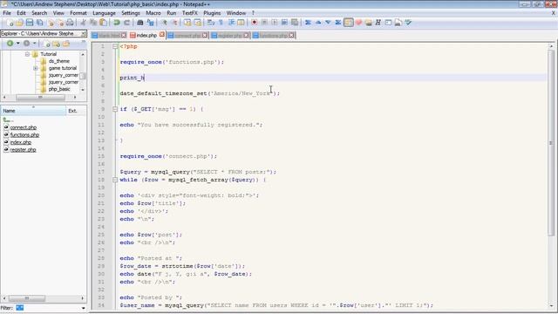Collapse the if block fold at line 9
The width and height of the screenshot is (558, 314).
[115, 109]
